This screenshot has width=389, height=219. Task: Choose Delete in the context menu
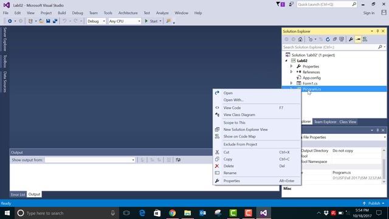coord(257,166)
